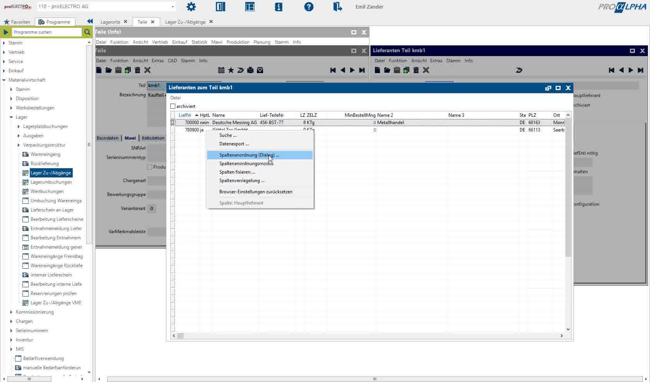Click the printer icon in Teile toolbar

pos(250,70)
